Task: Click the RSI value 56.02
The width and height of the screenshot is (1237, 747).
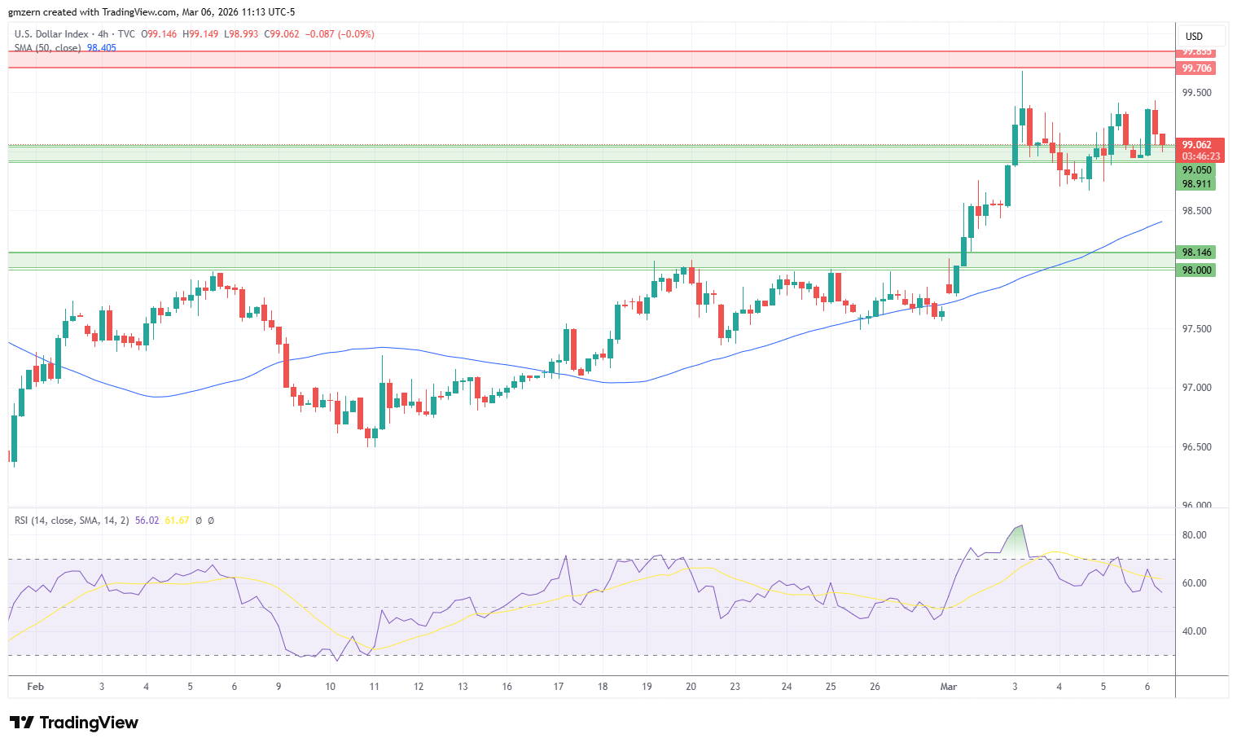Action: tap(147, 521)
